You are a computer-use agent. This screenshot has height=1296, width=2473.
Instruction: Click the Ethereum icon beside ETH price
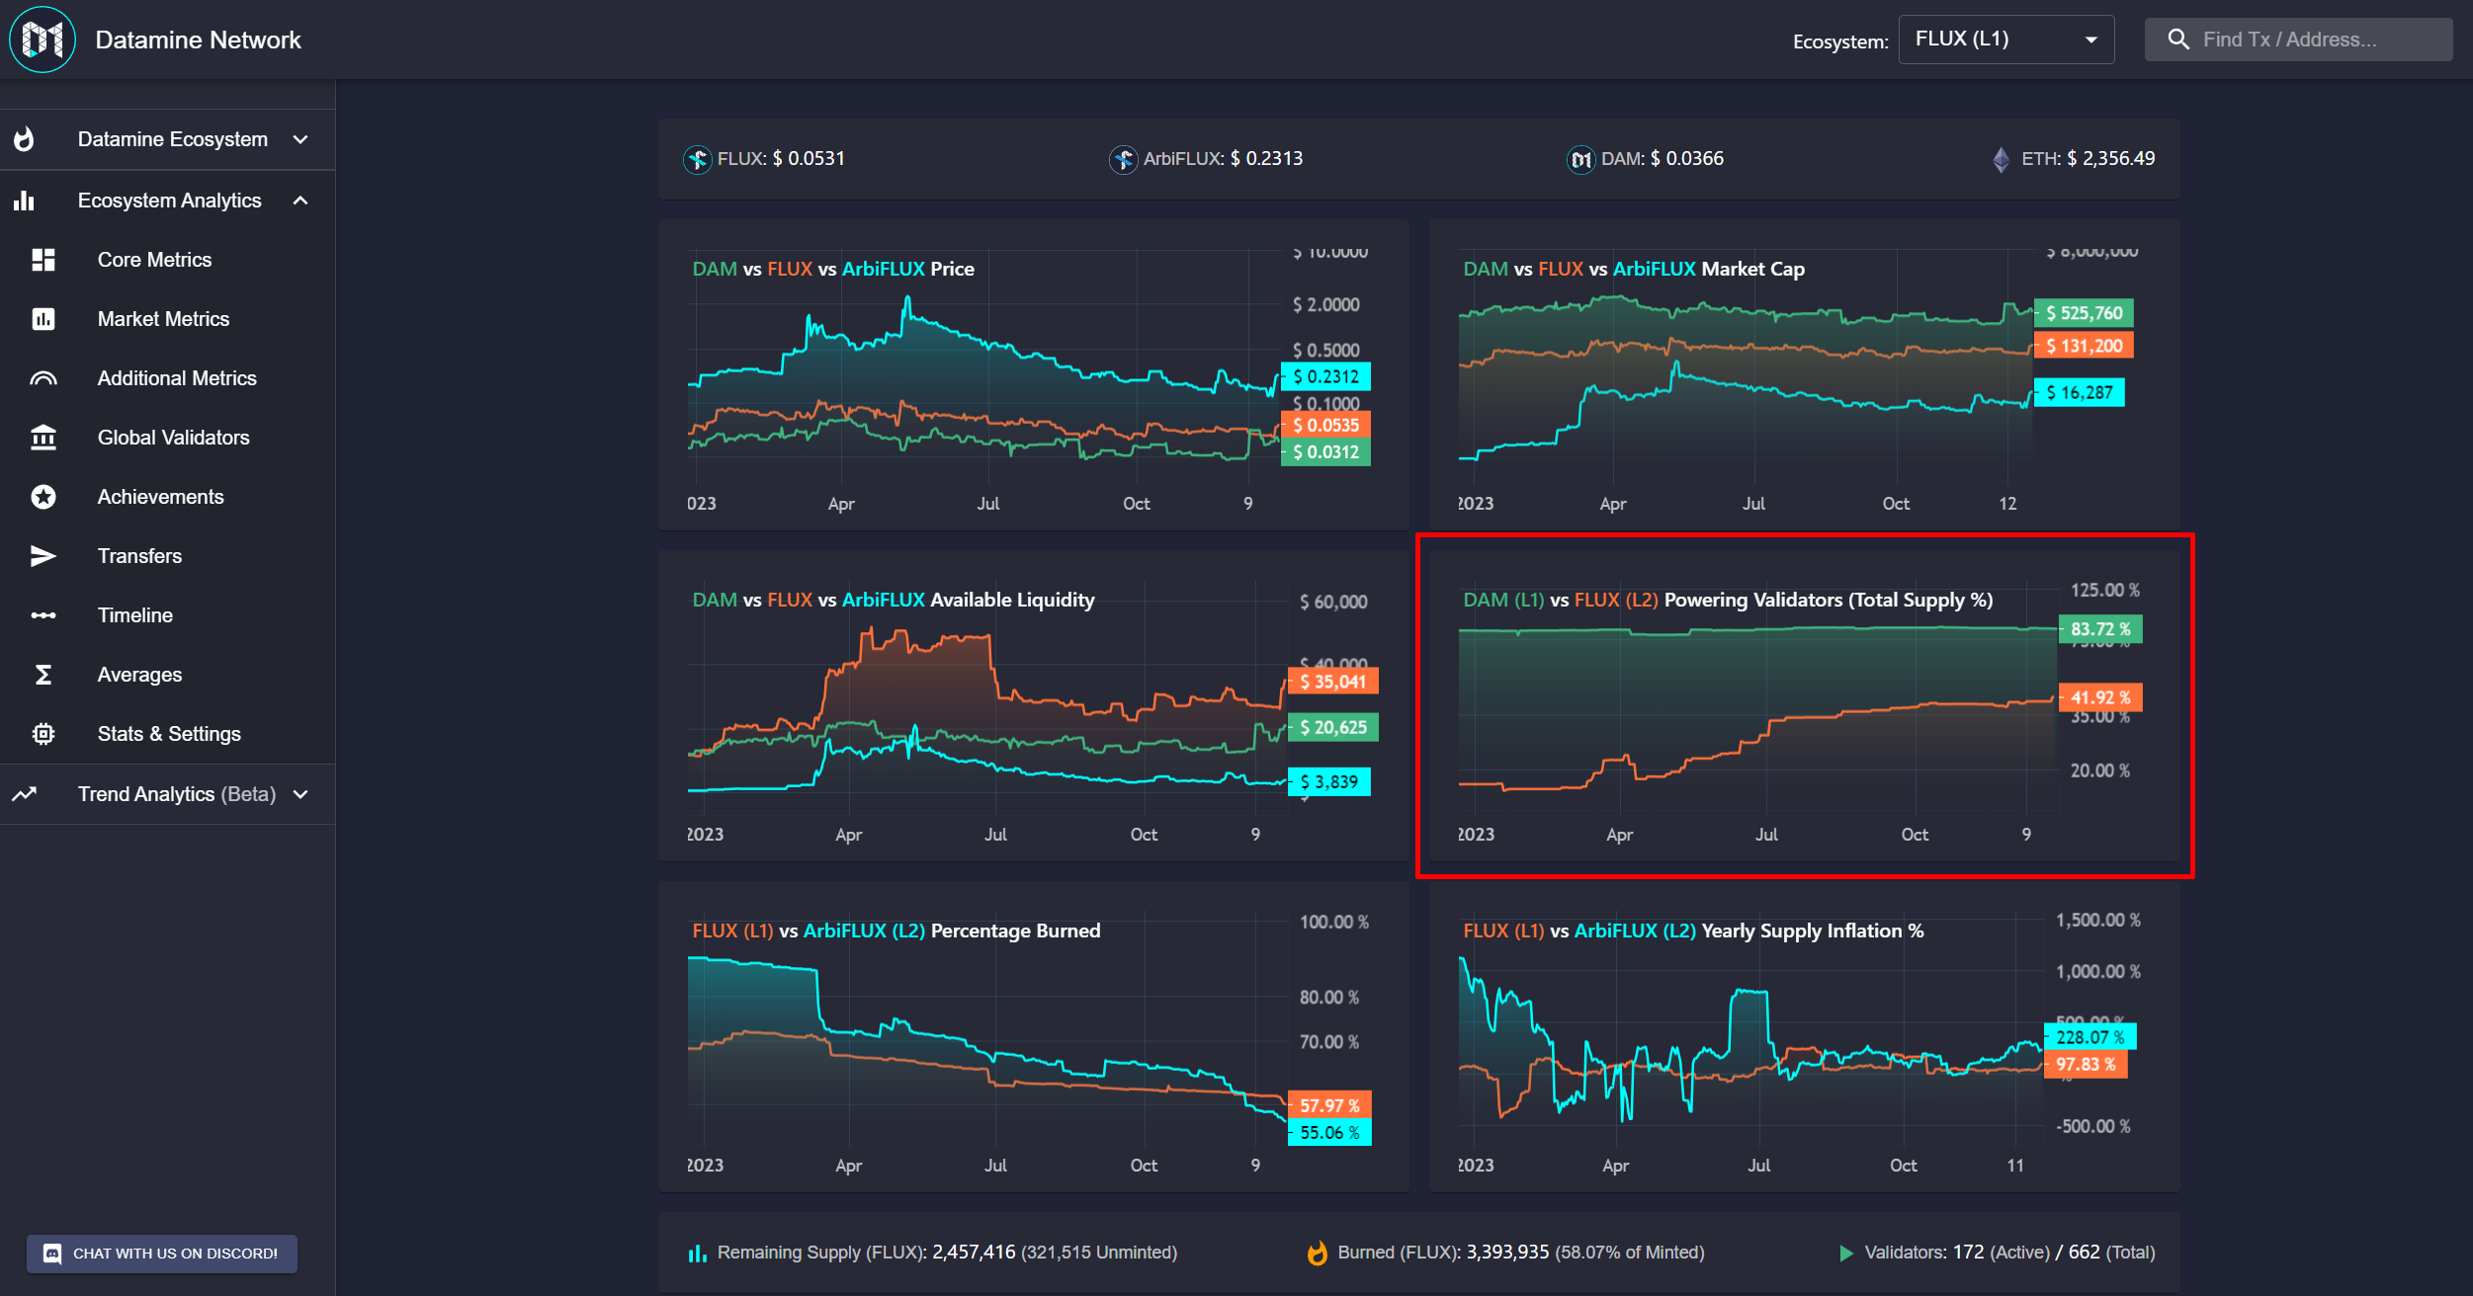tap(2002, 159)
